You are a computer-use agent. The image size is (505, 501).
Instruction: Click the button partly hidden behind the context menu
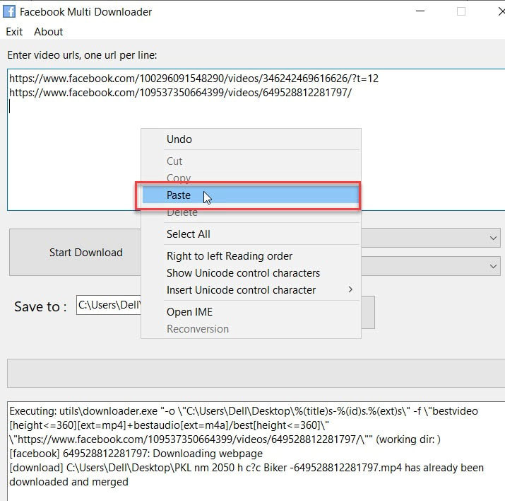368,312
